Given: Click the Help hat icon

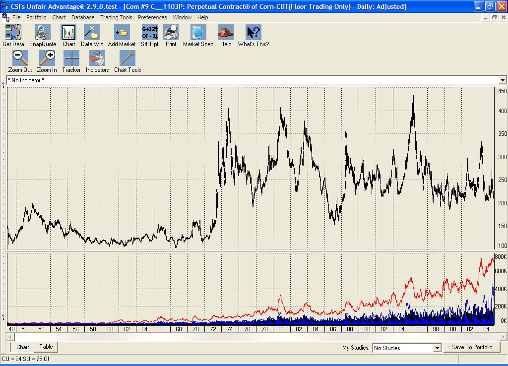Looking at the screenshot, I should (x=226, y=36).
